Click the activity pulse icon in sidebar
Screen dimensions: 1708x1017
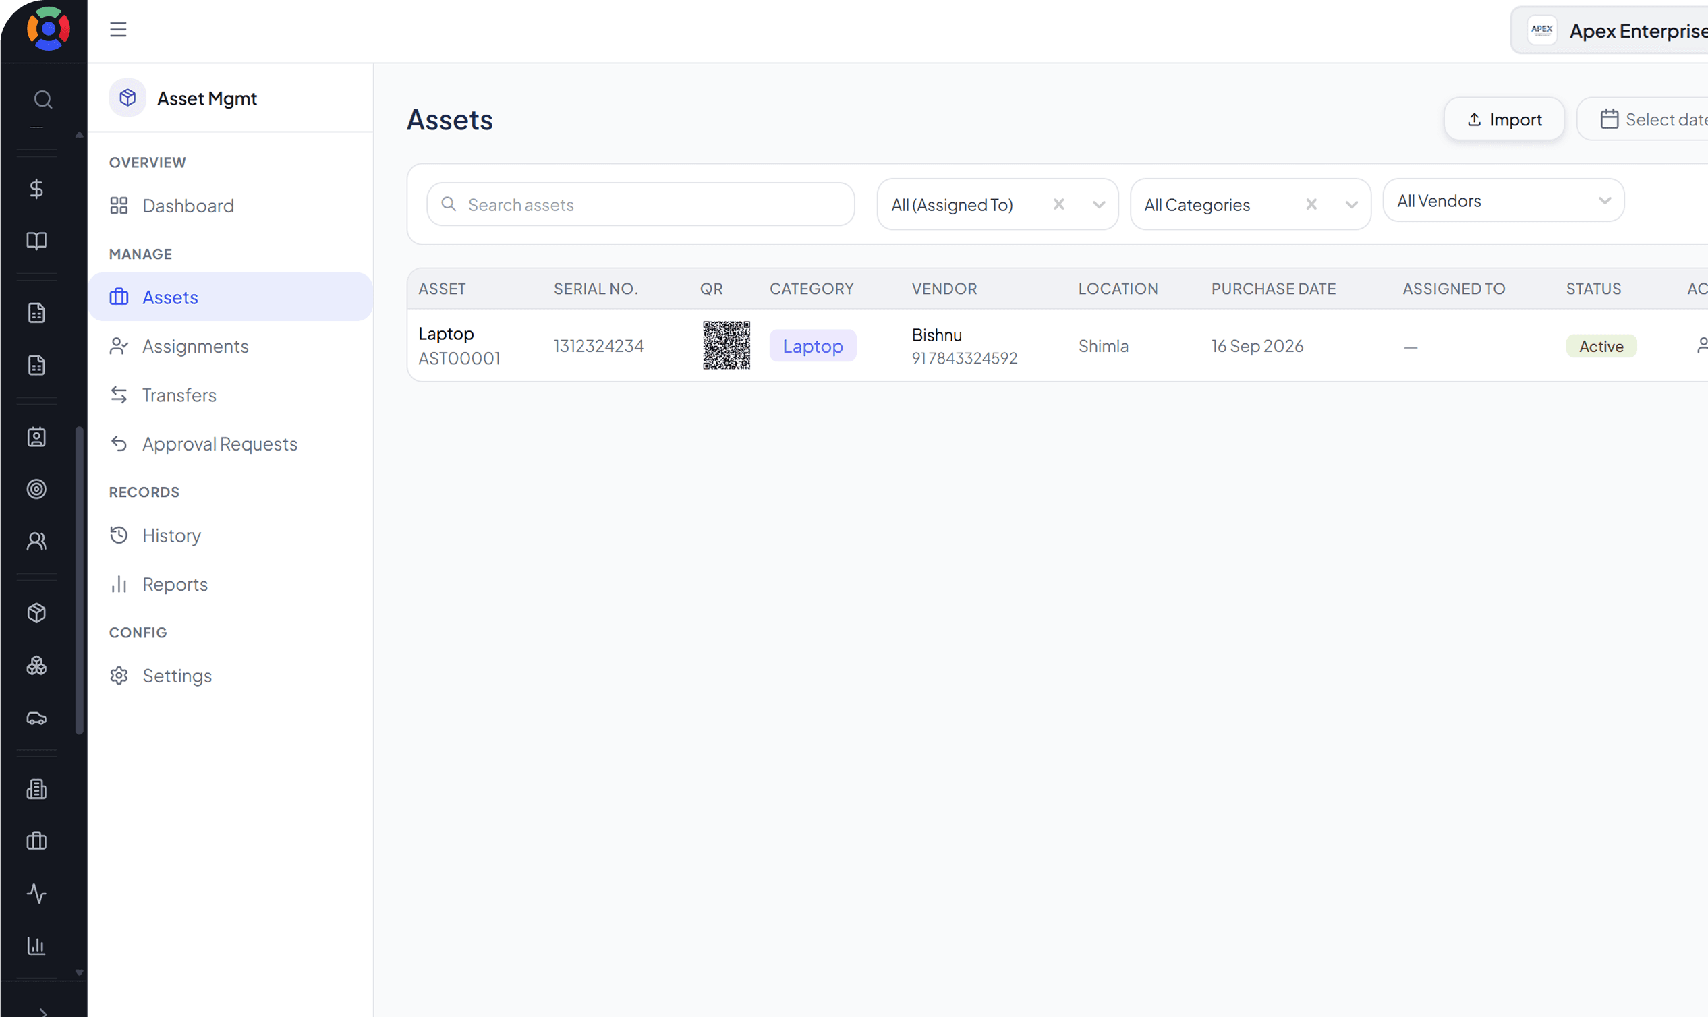36,893
